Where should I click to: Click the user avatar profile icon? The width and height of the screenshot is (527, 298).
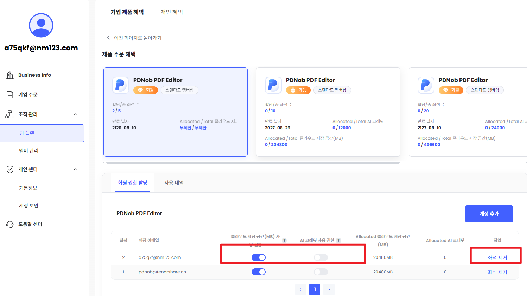click(x=41, y=25)
